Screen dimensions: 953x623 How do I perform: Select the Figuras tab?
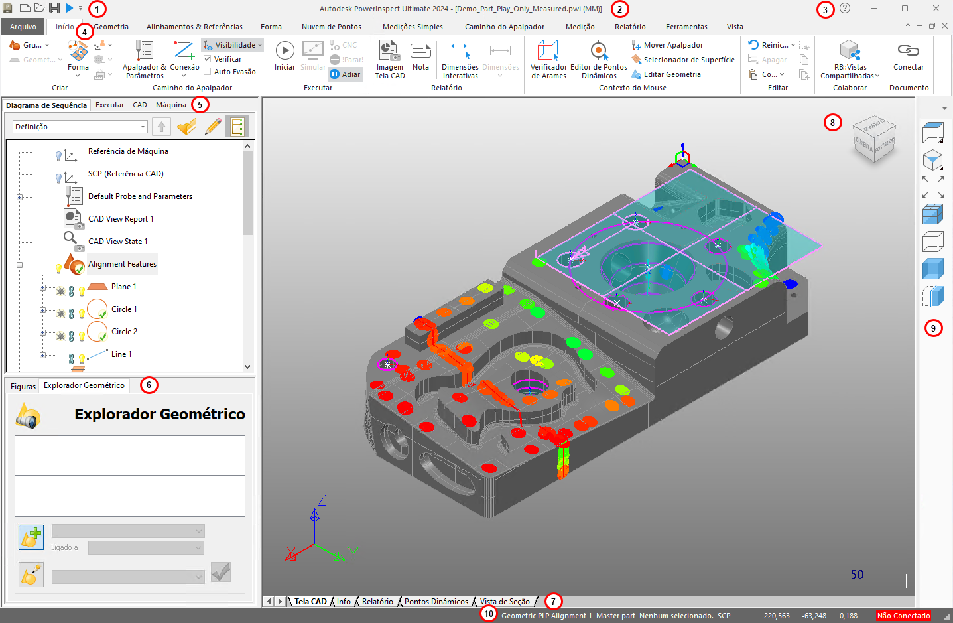tap(23, 386)
